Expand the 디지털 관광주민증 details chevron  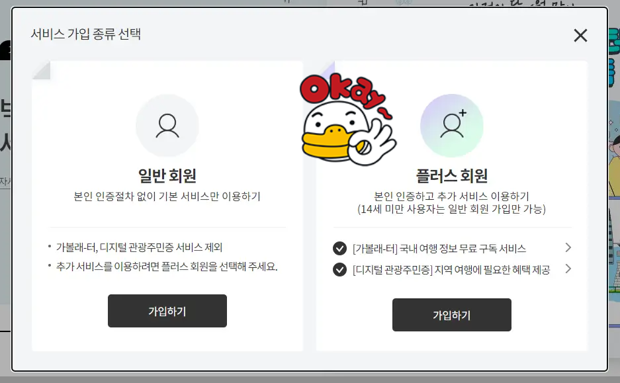point(568,270)
